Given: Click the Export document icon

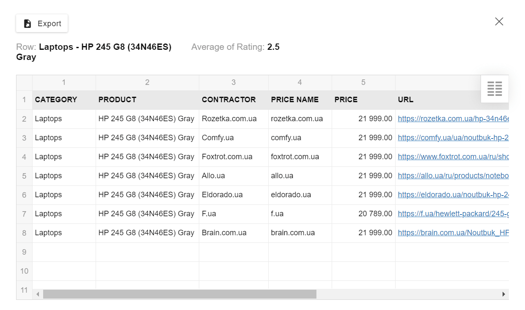Looking at the screenshot, I should 26,23.
